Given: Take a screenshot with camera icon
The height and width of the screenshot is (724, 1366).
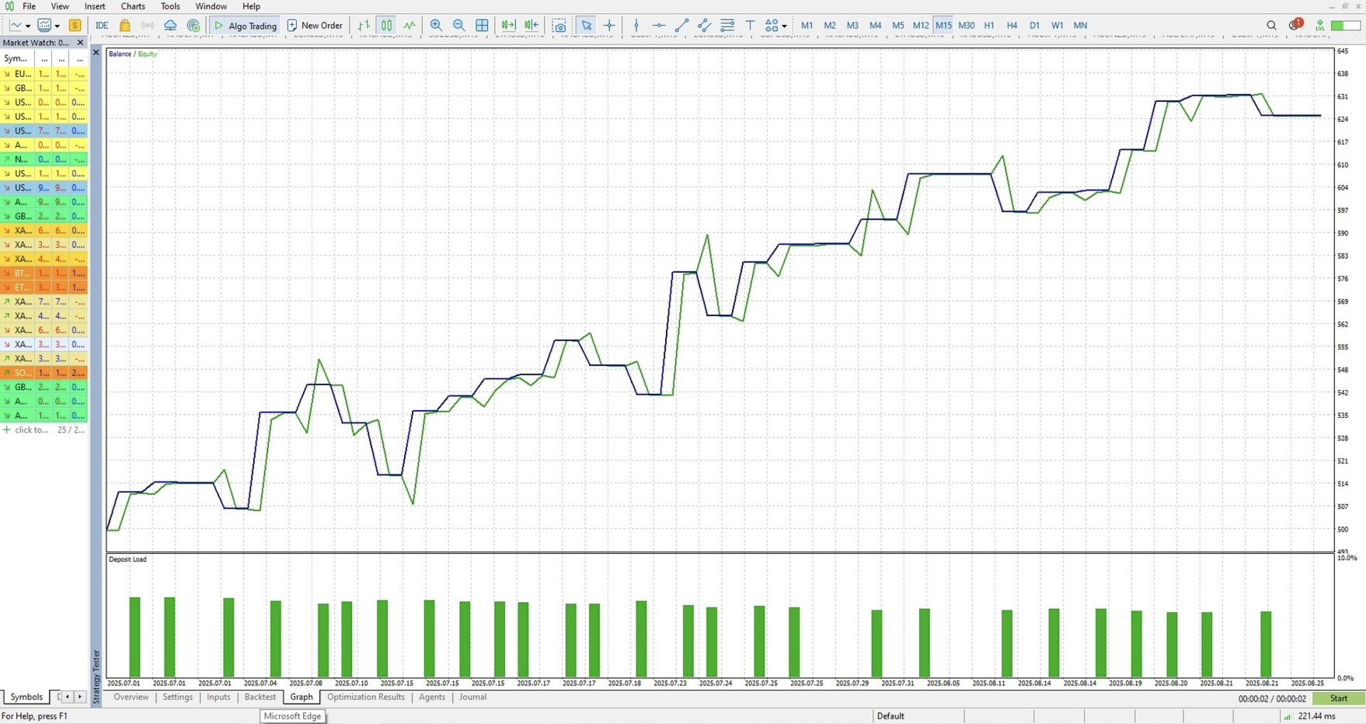Looking at the screenshot, I should tap(559, 26).
